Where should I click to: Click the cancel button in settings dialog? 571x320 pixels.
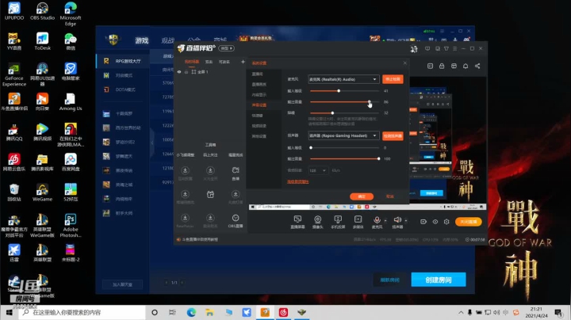(x=390, y=196)
